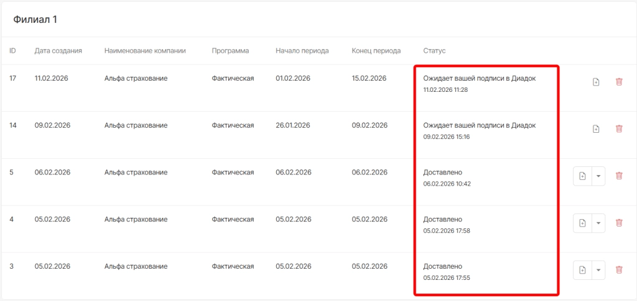Click the Конец периода column header
Screen dimensions: 637x301
(376, 50)
